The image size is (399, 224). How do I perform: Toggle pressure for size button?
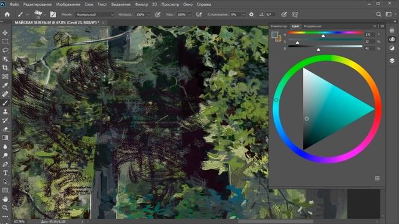(284, 14)
